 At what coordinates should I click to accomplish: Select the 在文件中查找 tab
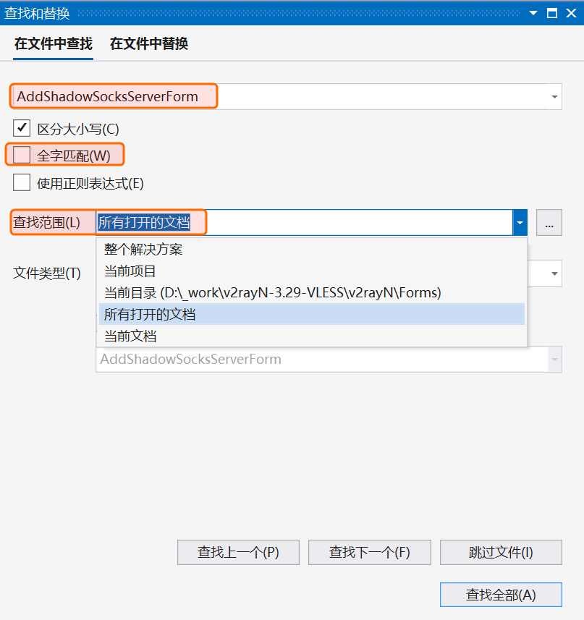54,44
